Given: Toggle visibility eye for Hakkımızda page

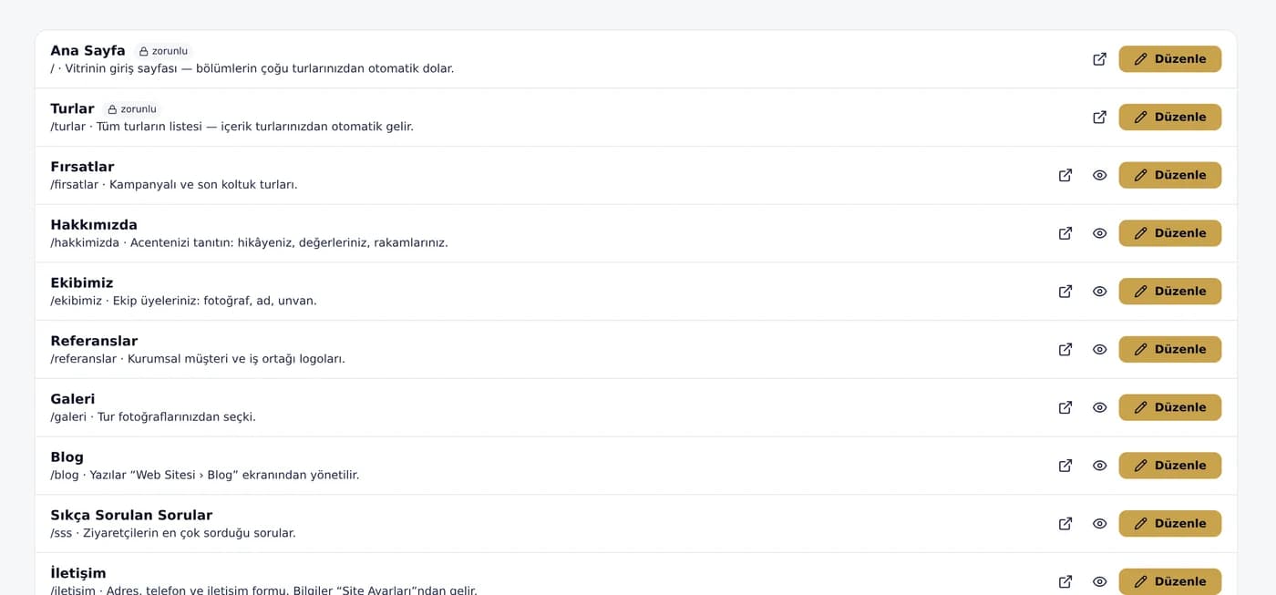Looking at the screenshot, I should click(1099, 233).
